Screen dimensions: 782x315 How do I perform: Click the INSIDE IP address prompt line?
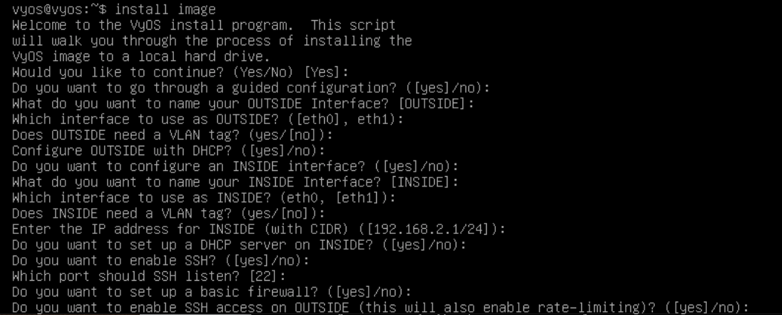click(258, 228)
